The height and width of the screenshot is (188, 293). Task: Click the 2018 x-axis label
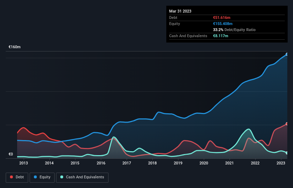[152, 163]
